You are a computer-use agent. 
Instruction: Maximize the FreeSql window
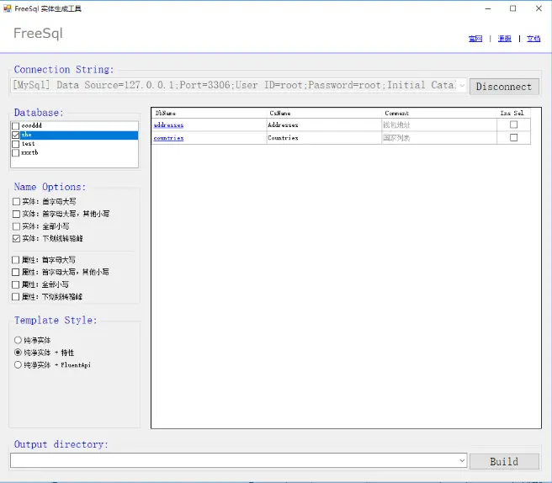(513, 8)
